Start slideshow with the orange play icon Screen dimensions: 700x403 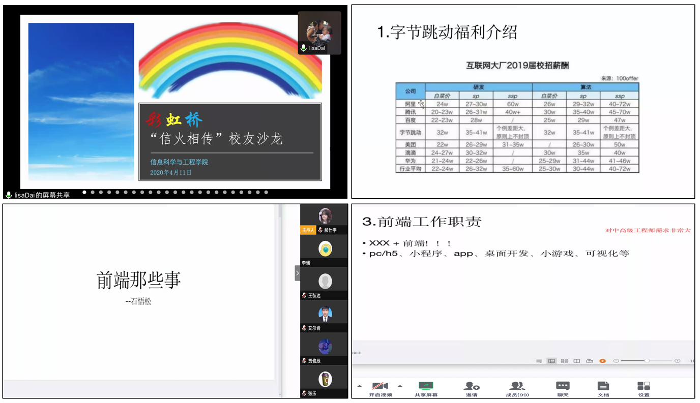pyautogui.click(x=602, y=361)
